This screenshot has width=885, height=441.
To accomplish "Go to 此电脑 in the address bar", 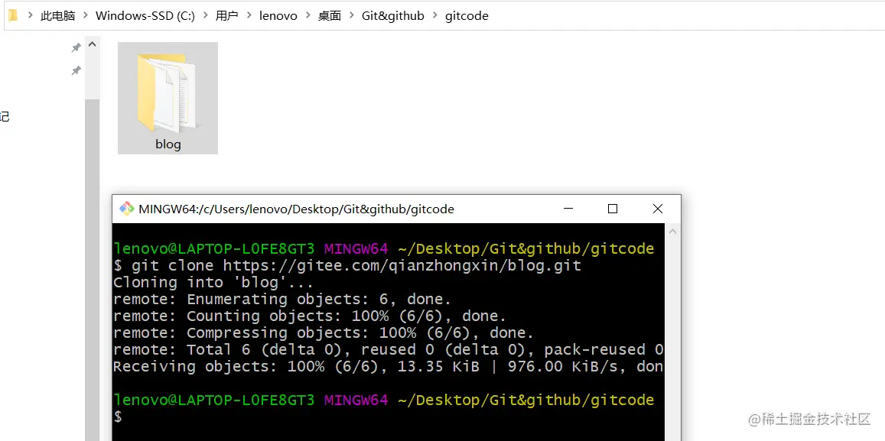I will point(57,16).
